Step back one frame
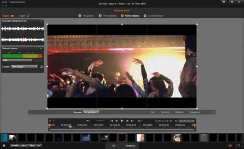This screenshot has width=244, height=149. pos(116,121)
